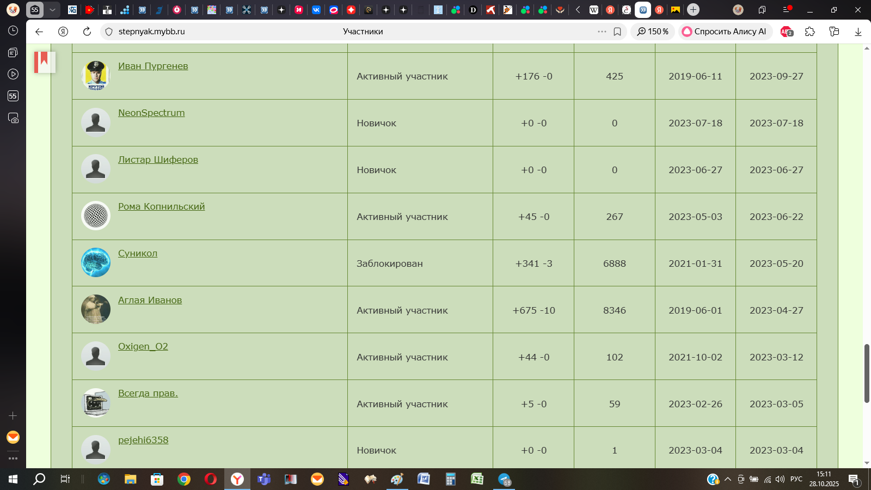Reload the page with the refresh icon
The image size is (871, 490).
(87, 32)
